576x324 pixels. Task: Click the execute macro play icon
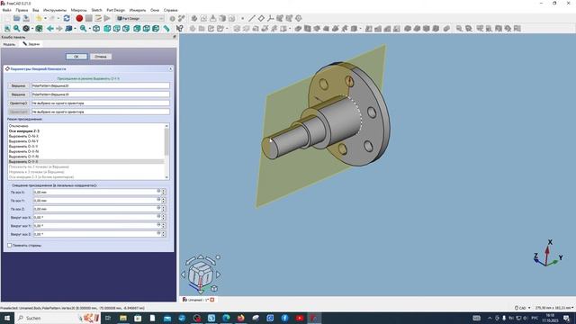pos(107,18)
